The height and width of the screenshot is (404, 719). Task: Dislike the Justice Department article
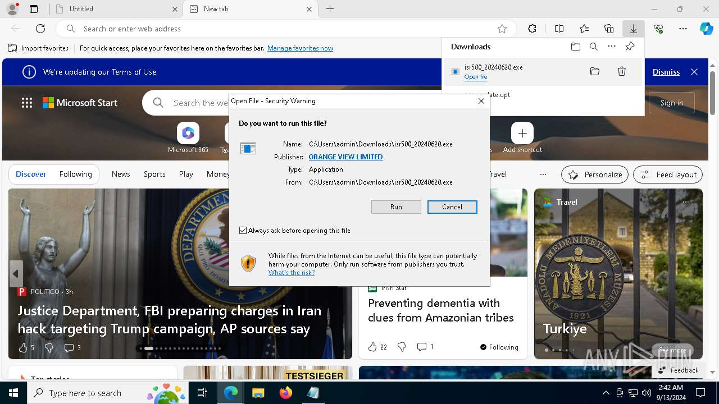(x=49, y=348)
